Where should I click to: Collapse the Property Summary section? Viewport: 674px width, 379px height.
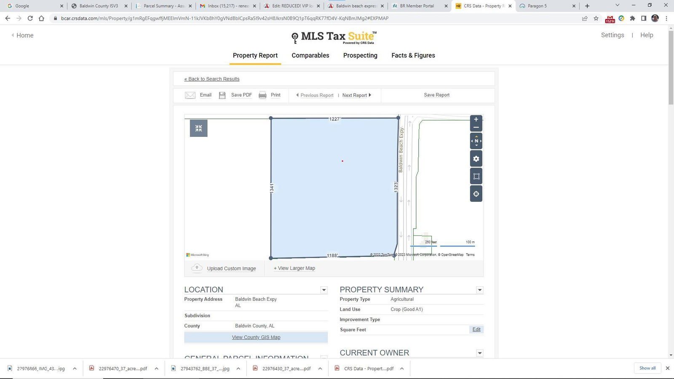[x=479, y=290]
